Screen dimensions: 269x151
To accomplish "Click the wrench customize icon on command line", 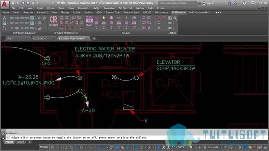I will coord(3,138).
